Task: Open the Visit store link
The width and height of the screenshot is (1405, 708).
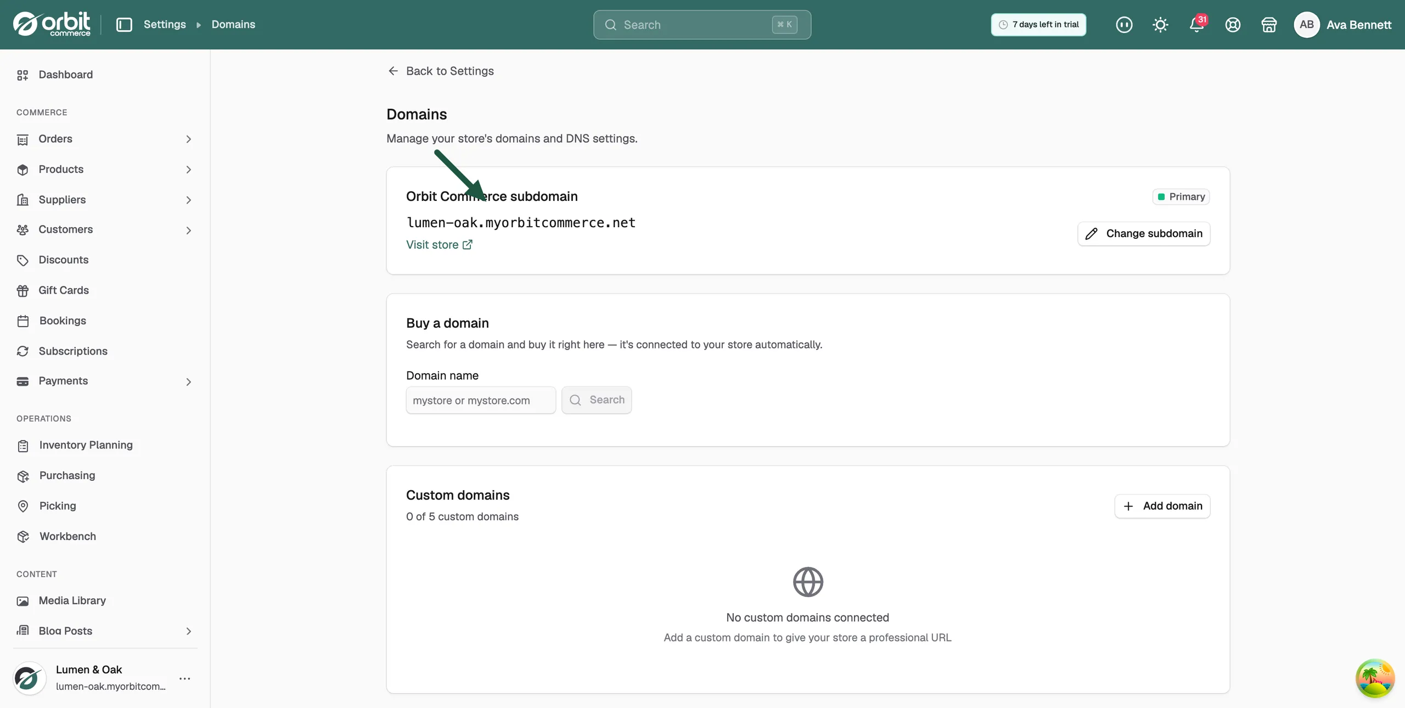Action: point(439,245)
